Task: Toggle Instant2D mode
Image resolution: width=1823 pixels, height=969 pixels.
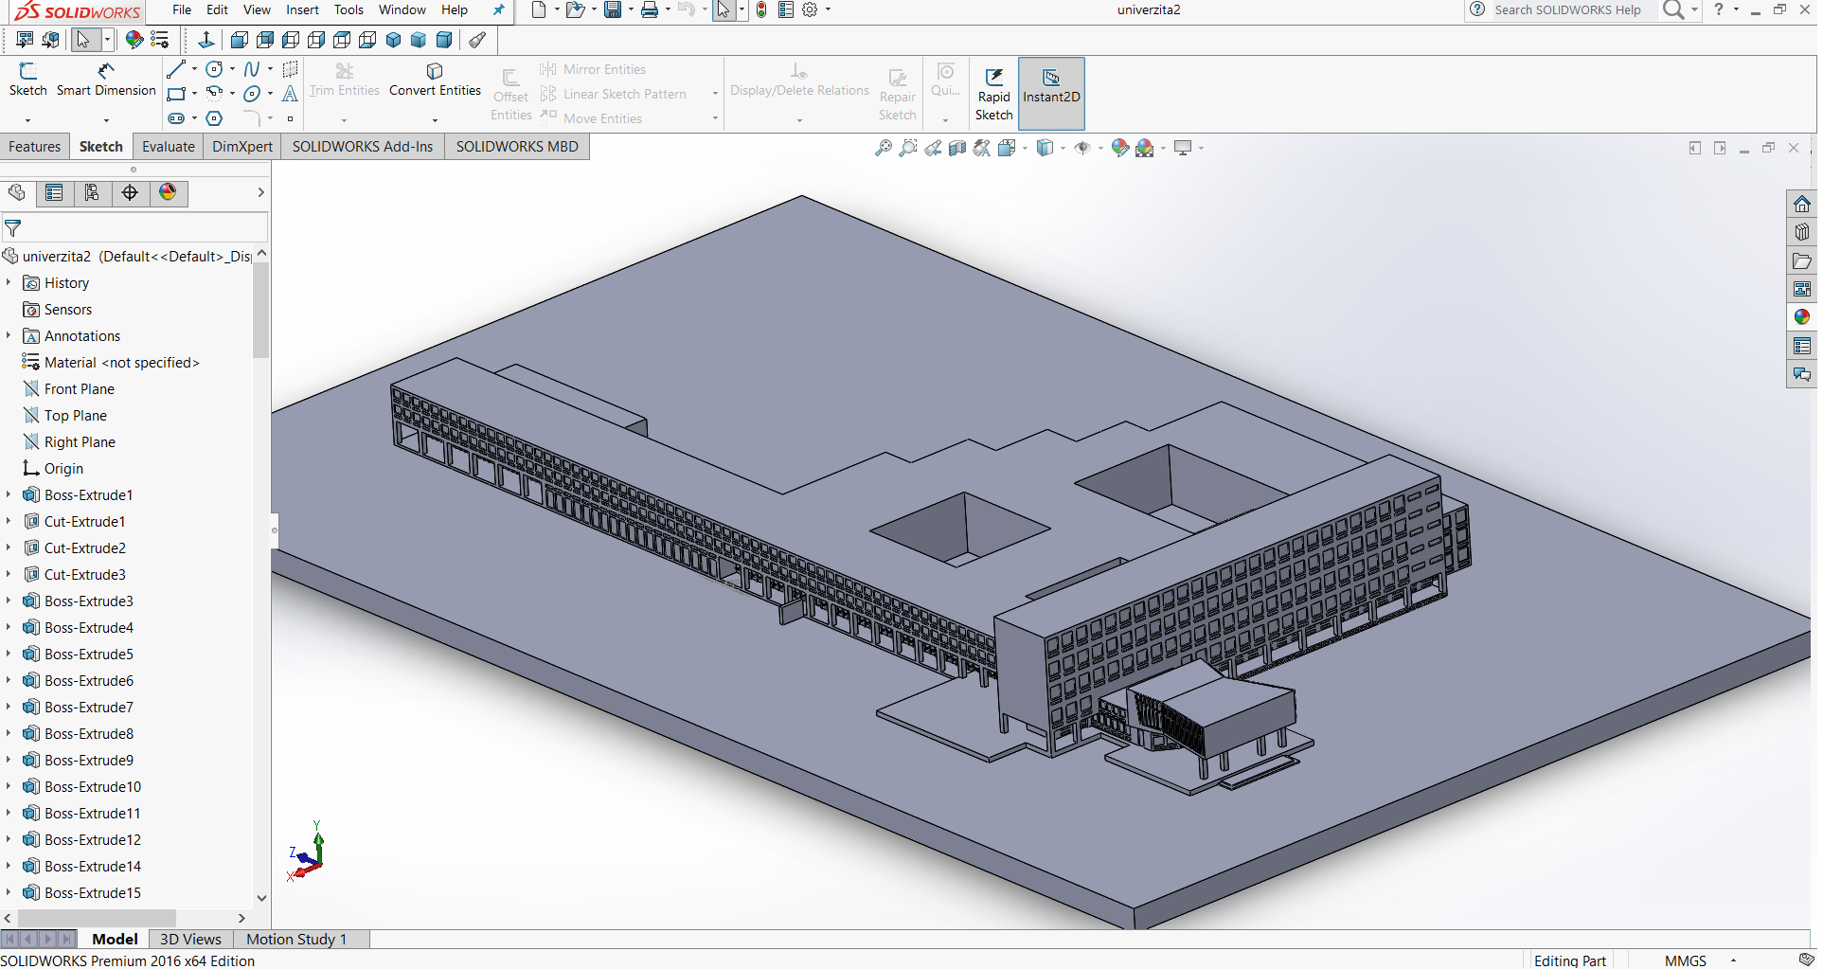Action: [x=1051, y=93]
